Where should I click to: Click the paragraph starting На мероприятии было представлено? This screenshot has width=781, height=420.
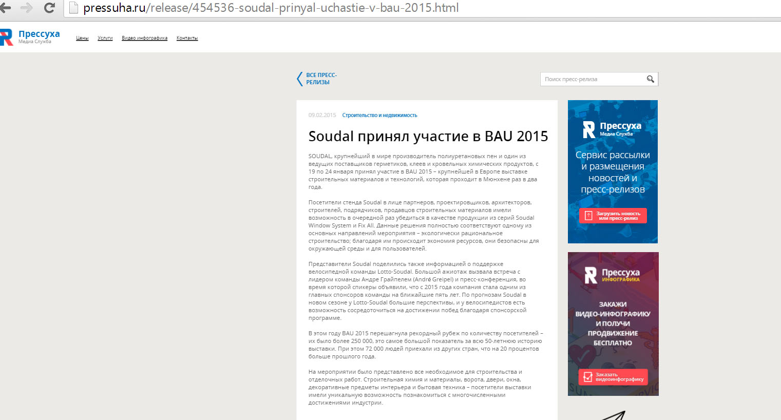[x=420, y=387]
